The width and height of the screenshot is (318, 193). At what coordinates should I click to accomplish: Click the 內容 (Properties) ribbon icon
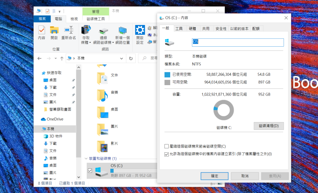(x=42, y=32)
